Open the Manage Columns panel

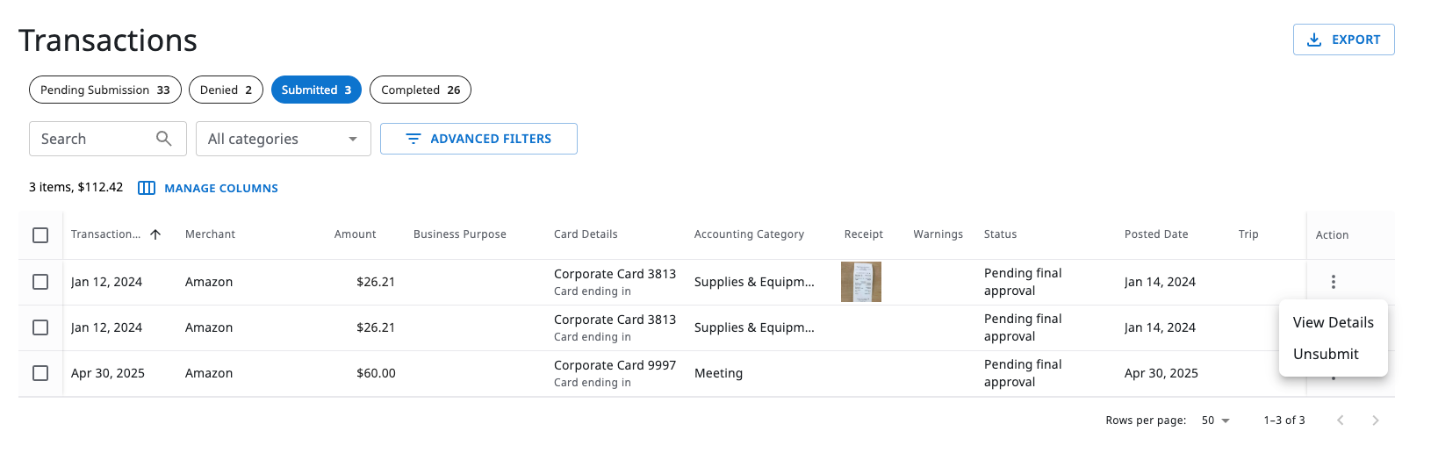coord(208,188)
